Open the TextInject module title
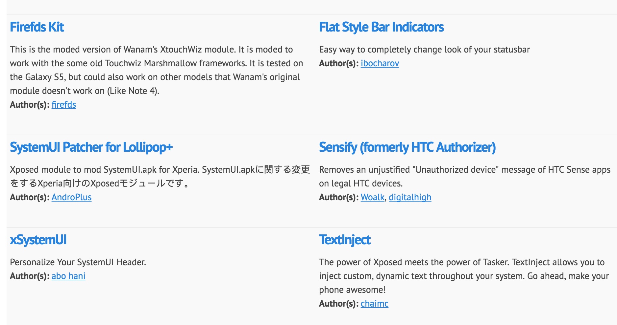The image size is (617, 325). click(345, 240)
